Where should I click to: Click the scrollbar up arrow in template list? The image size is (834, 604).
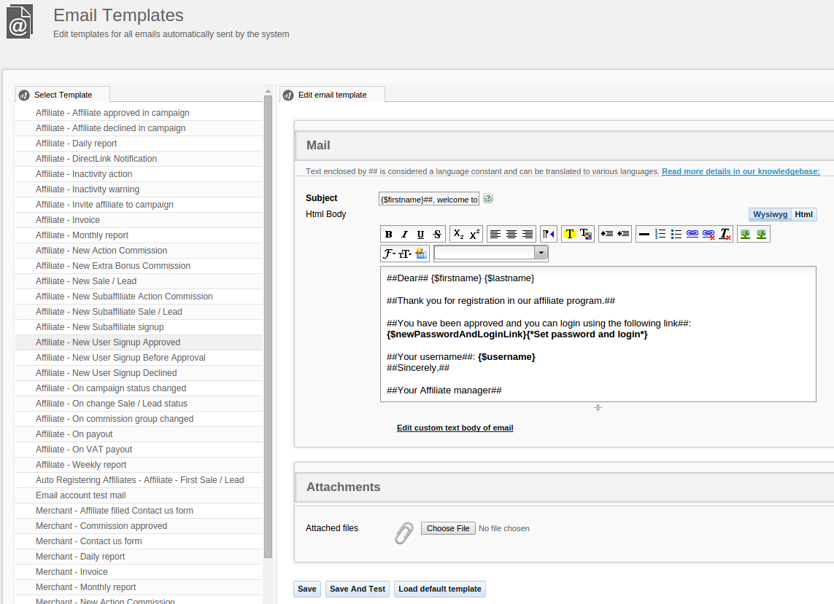tap(268, 91)
